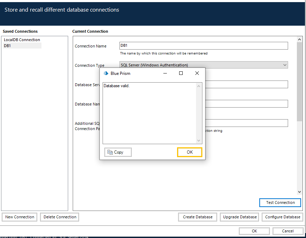This screenshot has width=306, height=238.
Task: Click the Copy button in the dialog
Action: [118, 152]
